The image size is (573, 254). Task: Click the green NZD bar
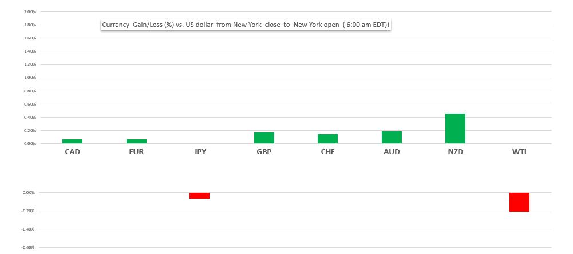[x=455, y=128]
